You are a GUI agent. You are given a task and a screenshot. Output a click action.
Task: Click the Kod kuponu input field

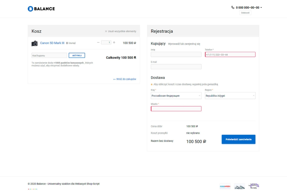click(49, 56)
